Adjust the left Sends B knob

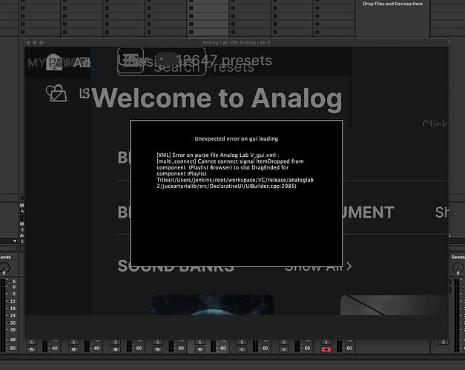pos(5,267)
